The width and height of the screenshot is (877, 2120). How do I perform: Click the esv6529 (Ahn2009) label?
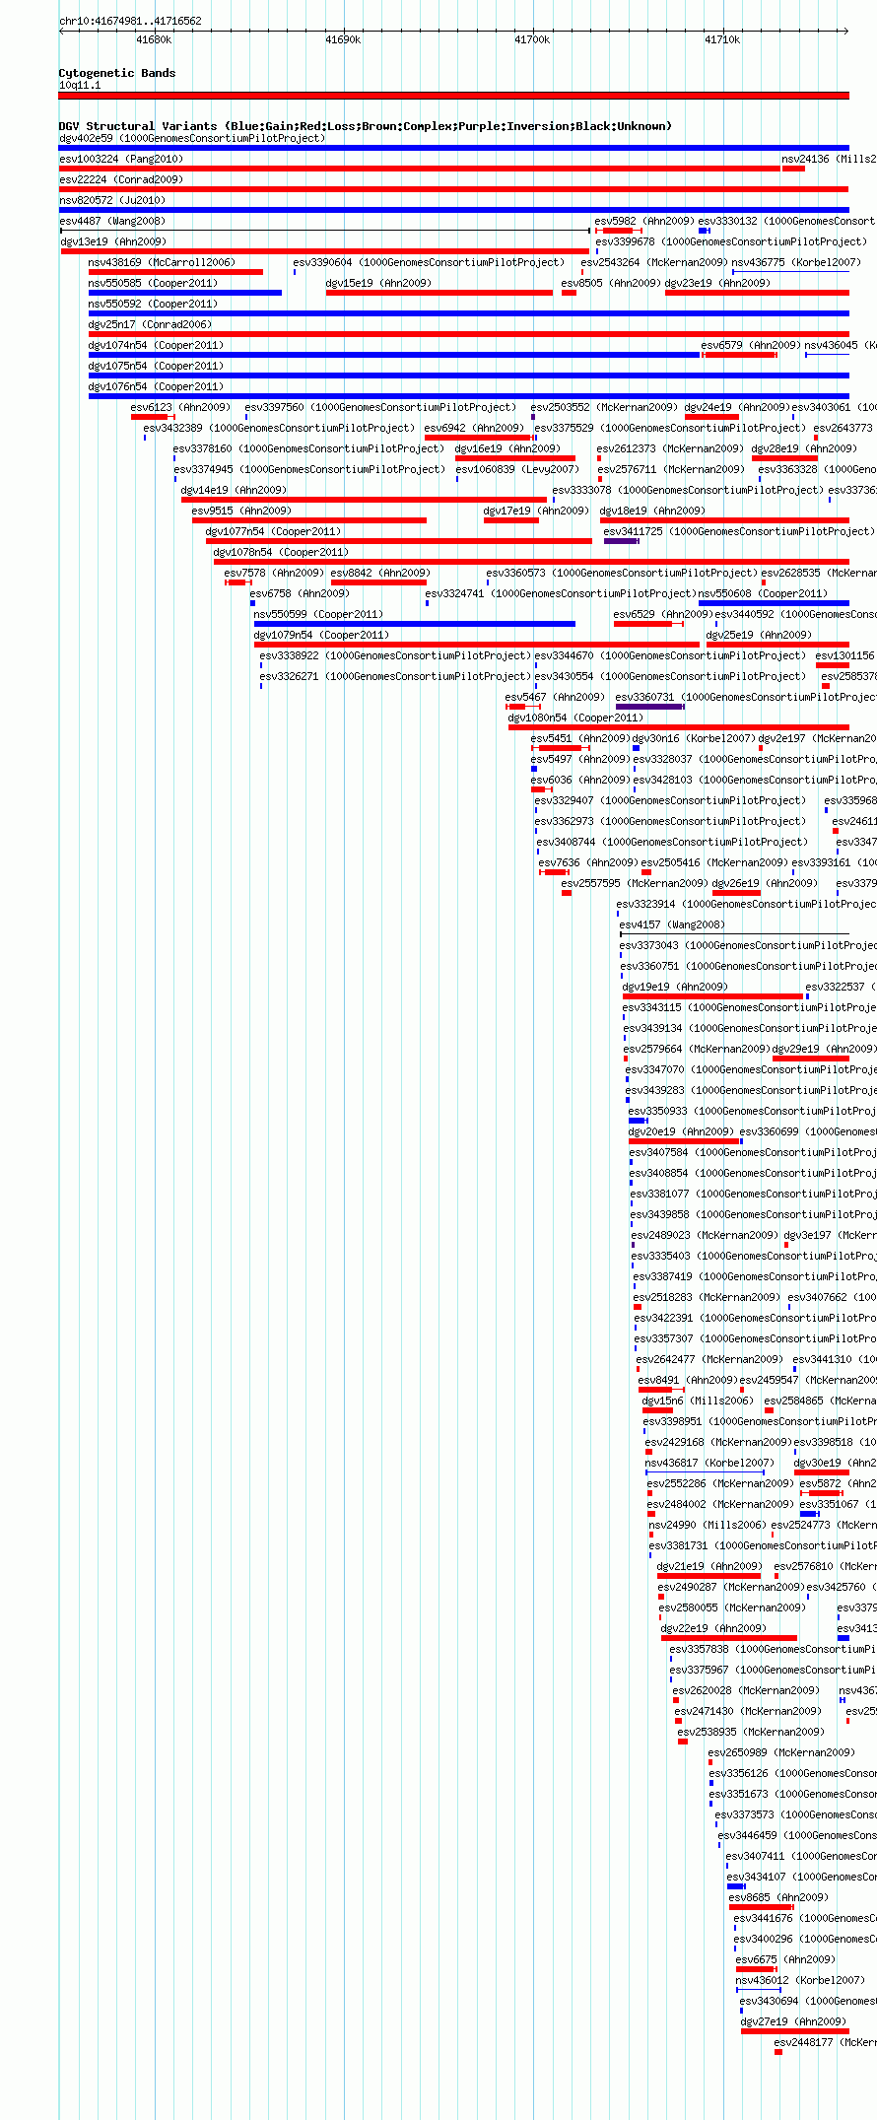click(663, 614)
